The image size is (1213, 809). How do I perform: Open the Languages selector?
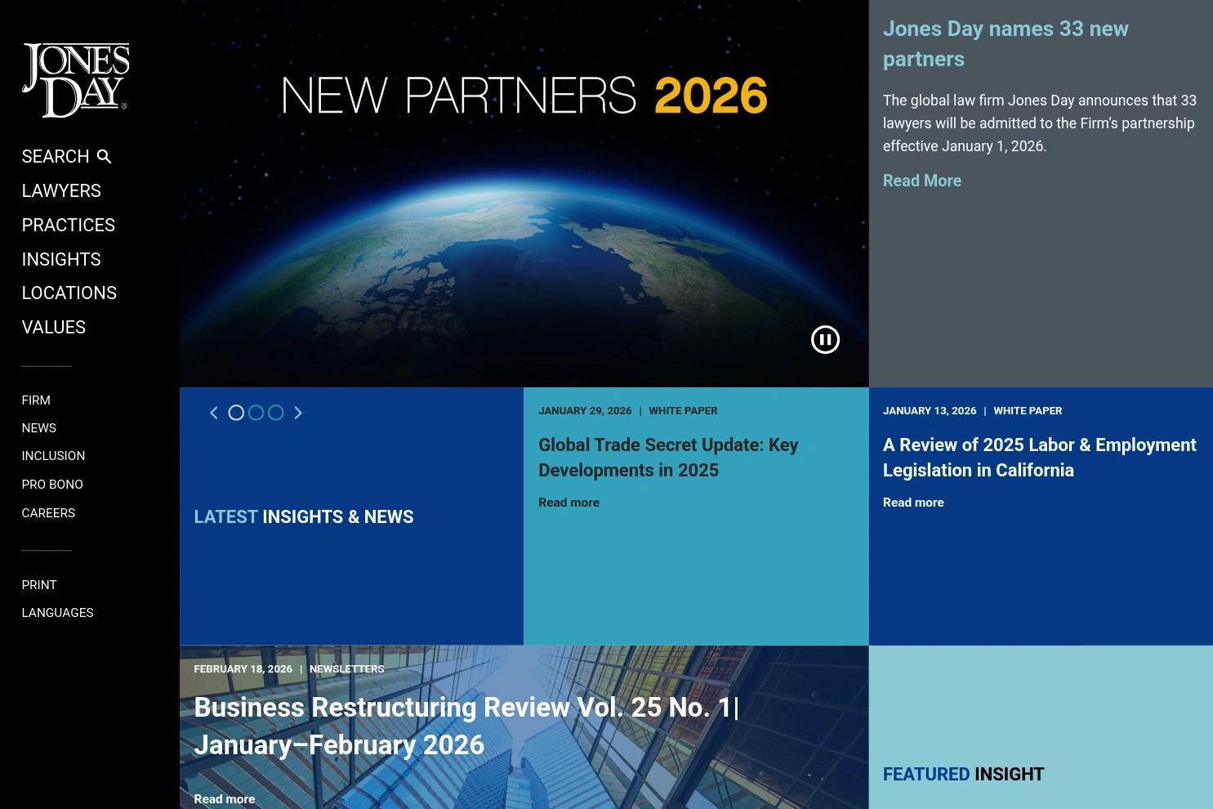57,613
